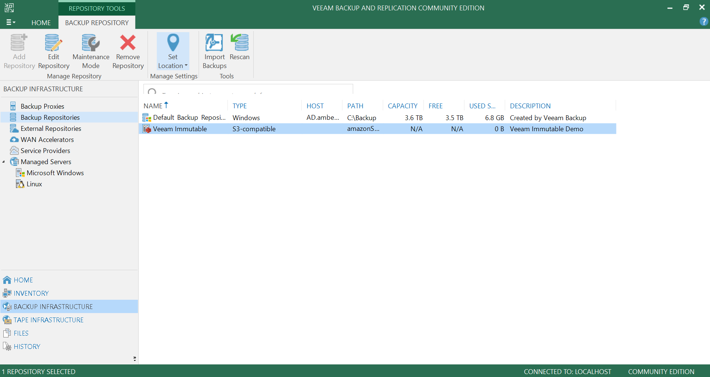This screenshot has height=377, width=710.
Task: Open BACKUP INFRASTRUCTURE navigation view
Action: click(69, 307)
